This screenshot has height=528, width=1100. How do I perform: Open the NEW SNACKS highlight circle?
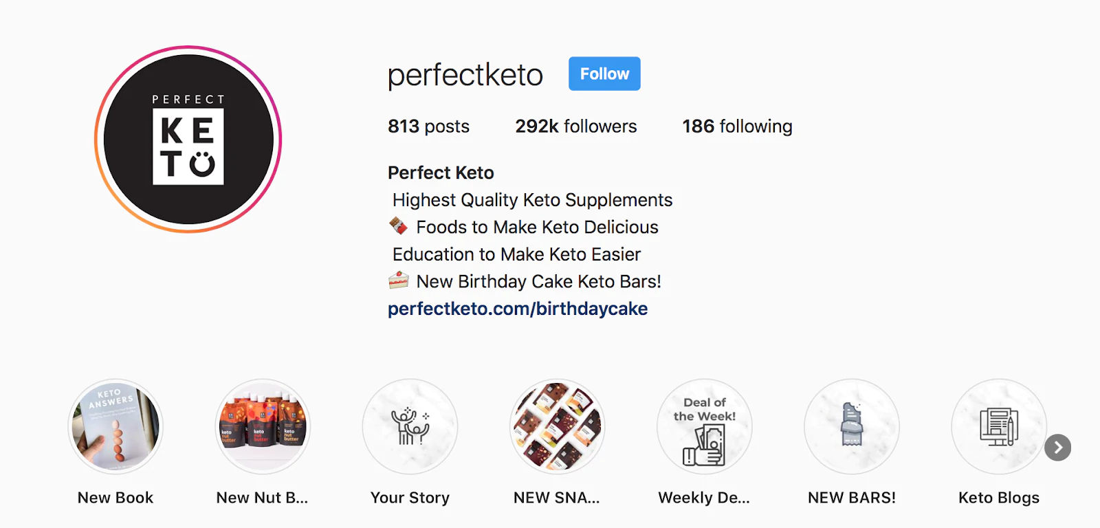pos(557,426)
